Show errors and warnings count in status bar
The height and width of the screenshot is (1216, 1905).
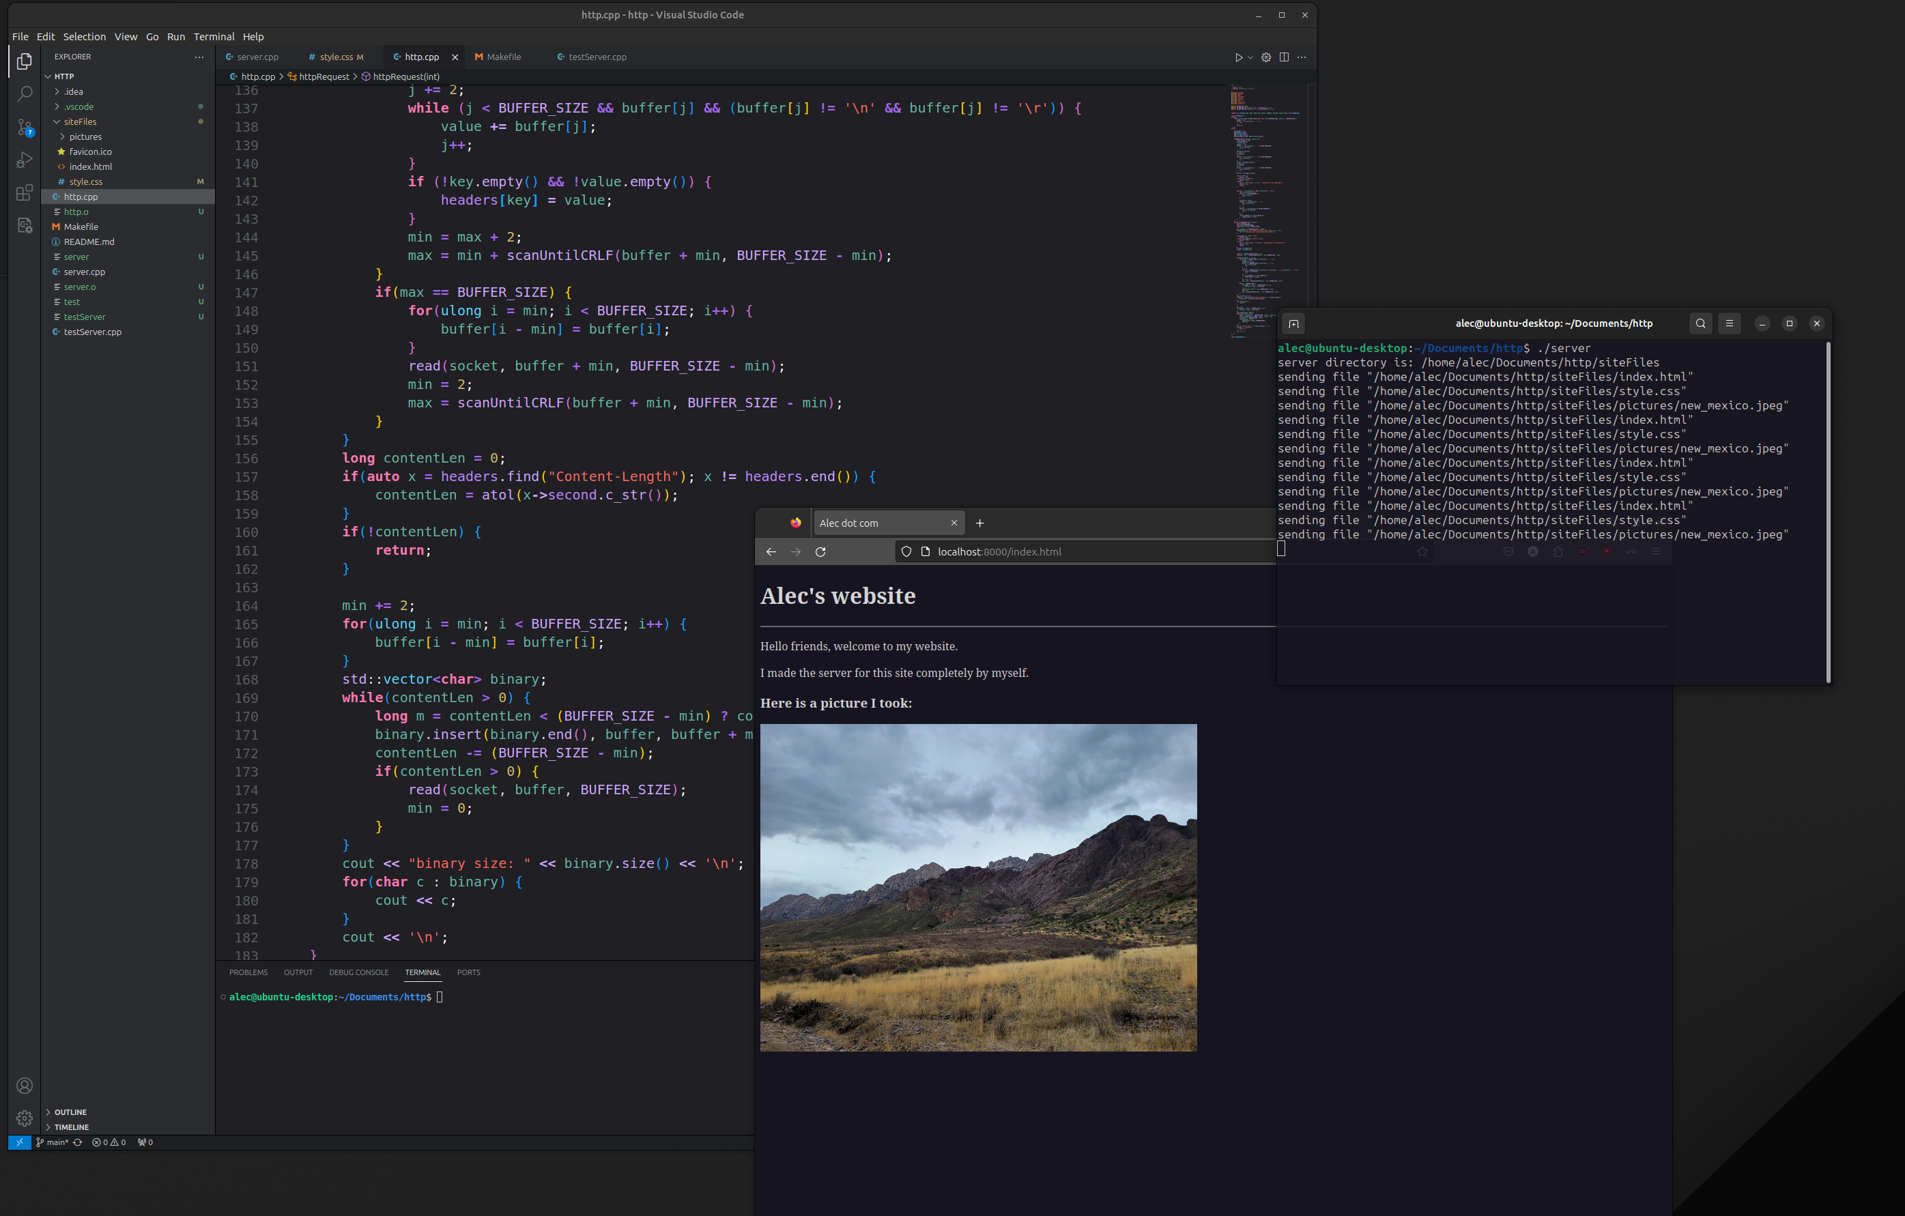click(x=109, y=1142)
